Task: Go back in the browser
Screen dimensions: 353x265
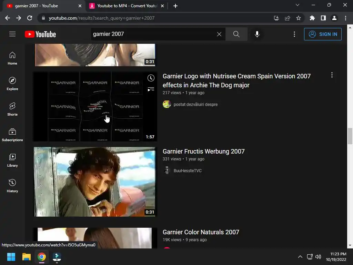Action: (8, 18)
